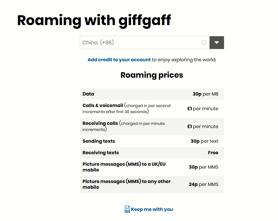Clear the China country selection
The image size is (278, 221).
pos(204,43)
